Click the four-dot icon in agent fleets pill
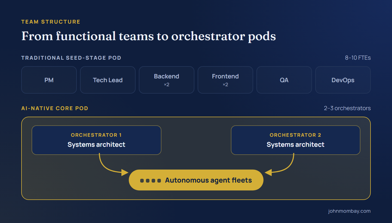Viewport: 392px width, 223px height. point(151,180)
